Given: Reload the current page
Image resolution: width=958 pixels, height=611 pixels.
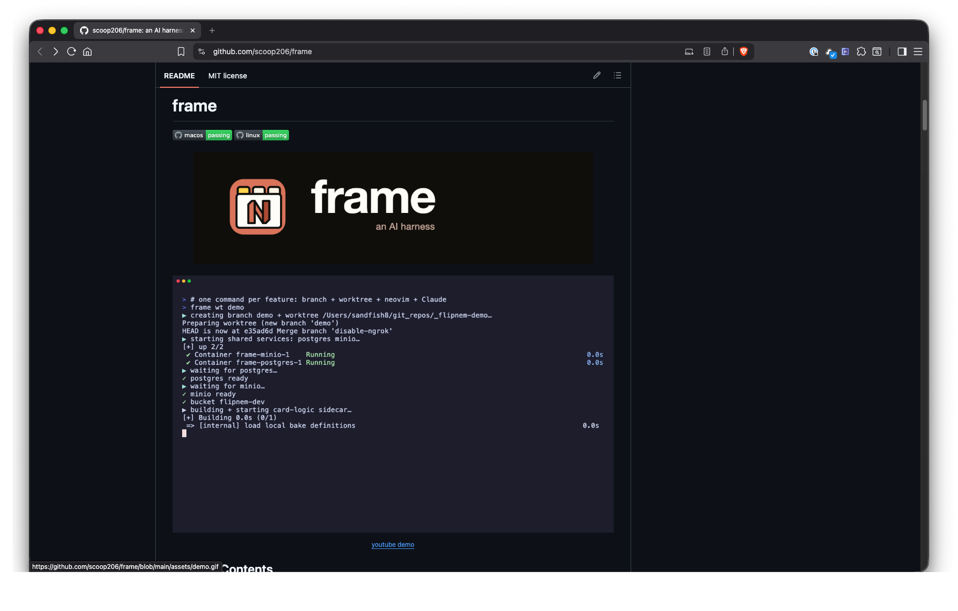Looking at the screenshot, I should [72, 52].
